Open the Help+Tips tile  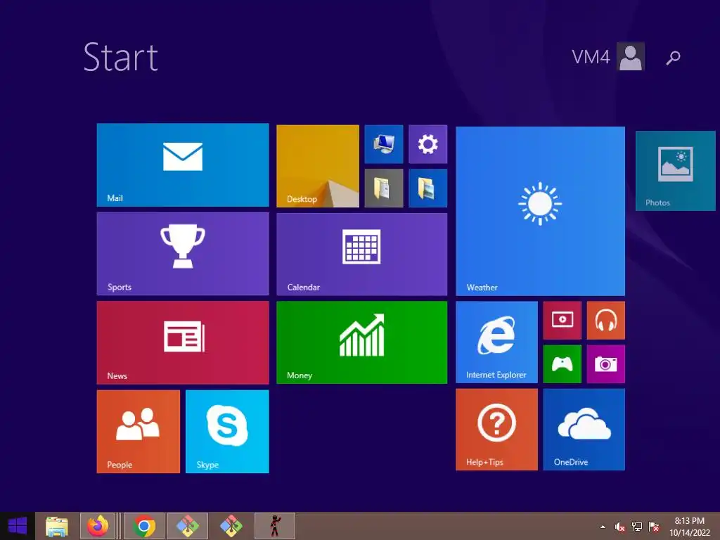click(x=497, y=430)
